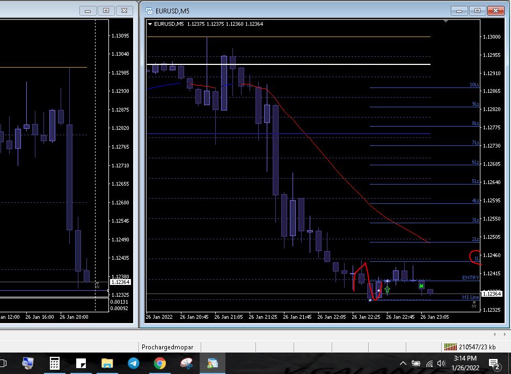This screenshot has height=374, width=511.
Task: Click the connection status bars indicator
Action: pos(449,347)
